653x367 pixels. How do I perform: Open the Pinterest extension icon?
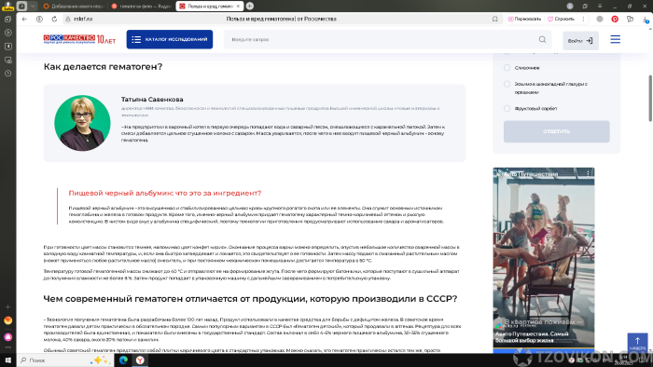[x=615, y=20]
